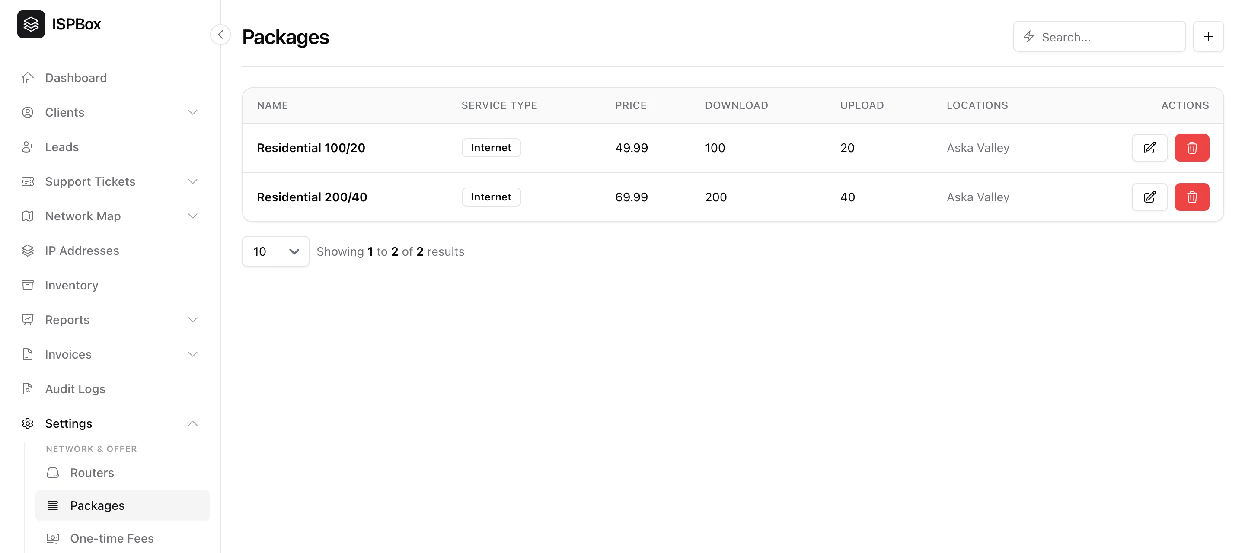The width and height of the screenshot is (1245, 553).
Task: Click the LOCATIONS column header
Action: 977,105
